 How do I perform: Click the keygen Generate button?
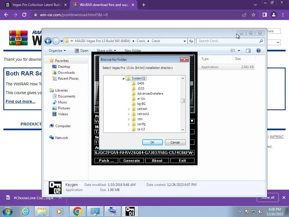tap(132, 160)
